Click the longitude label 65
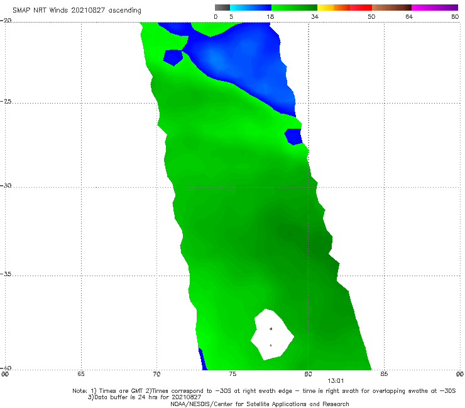 click(81, 374)
